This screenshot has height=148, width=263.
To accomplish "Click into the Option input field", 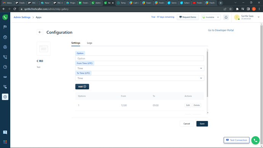I will 140,58.
